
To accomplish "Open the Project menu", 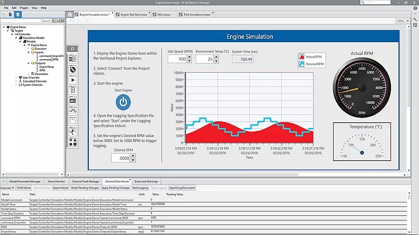I will (x=24, y=8).
